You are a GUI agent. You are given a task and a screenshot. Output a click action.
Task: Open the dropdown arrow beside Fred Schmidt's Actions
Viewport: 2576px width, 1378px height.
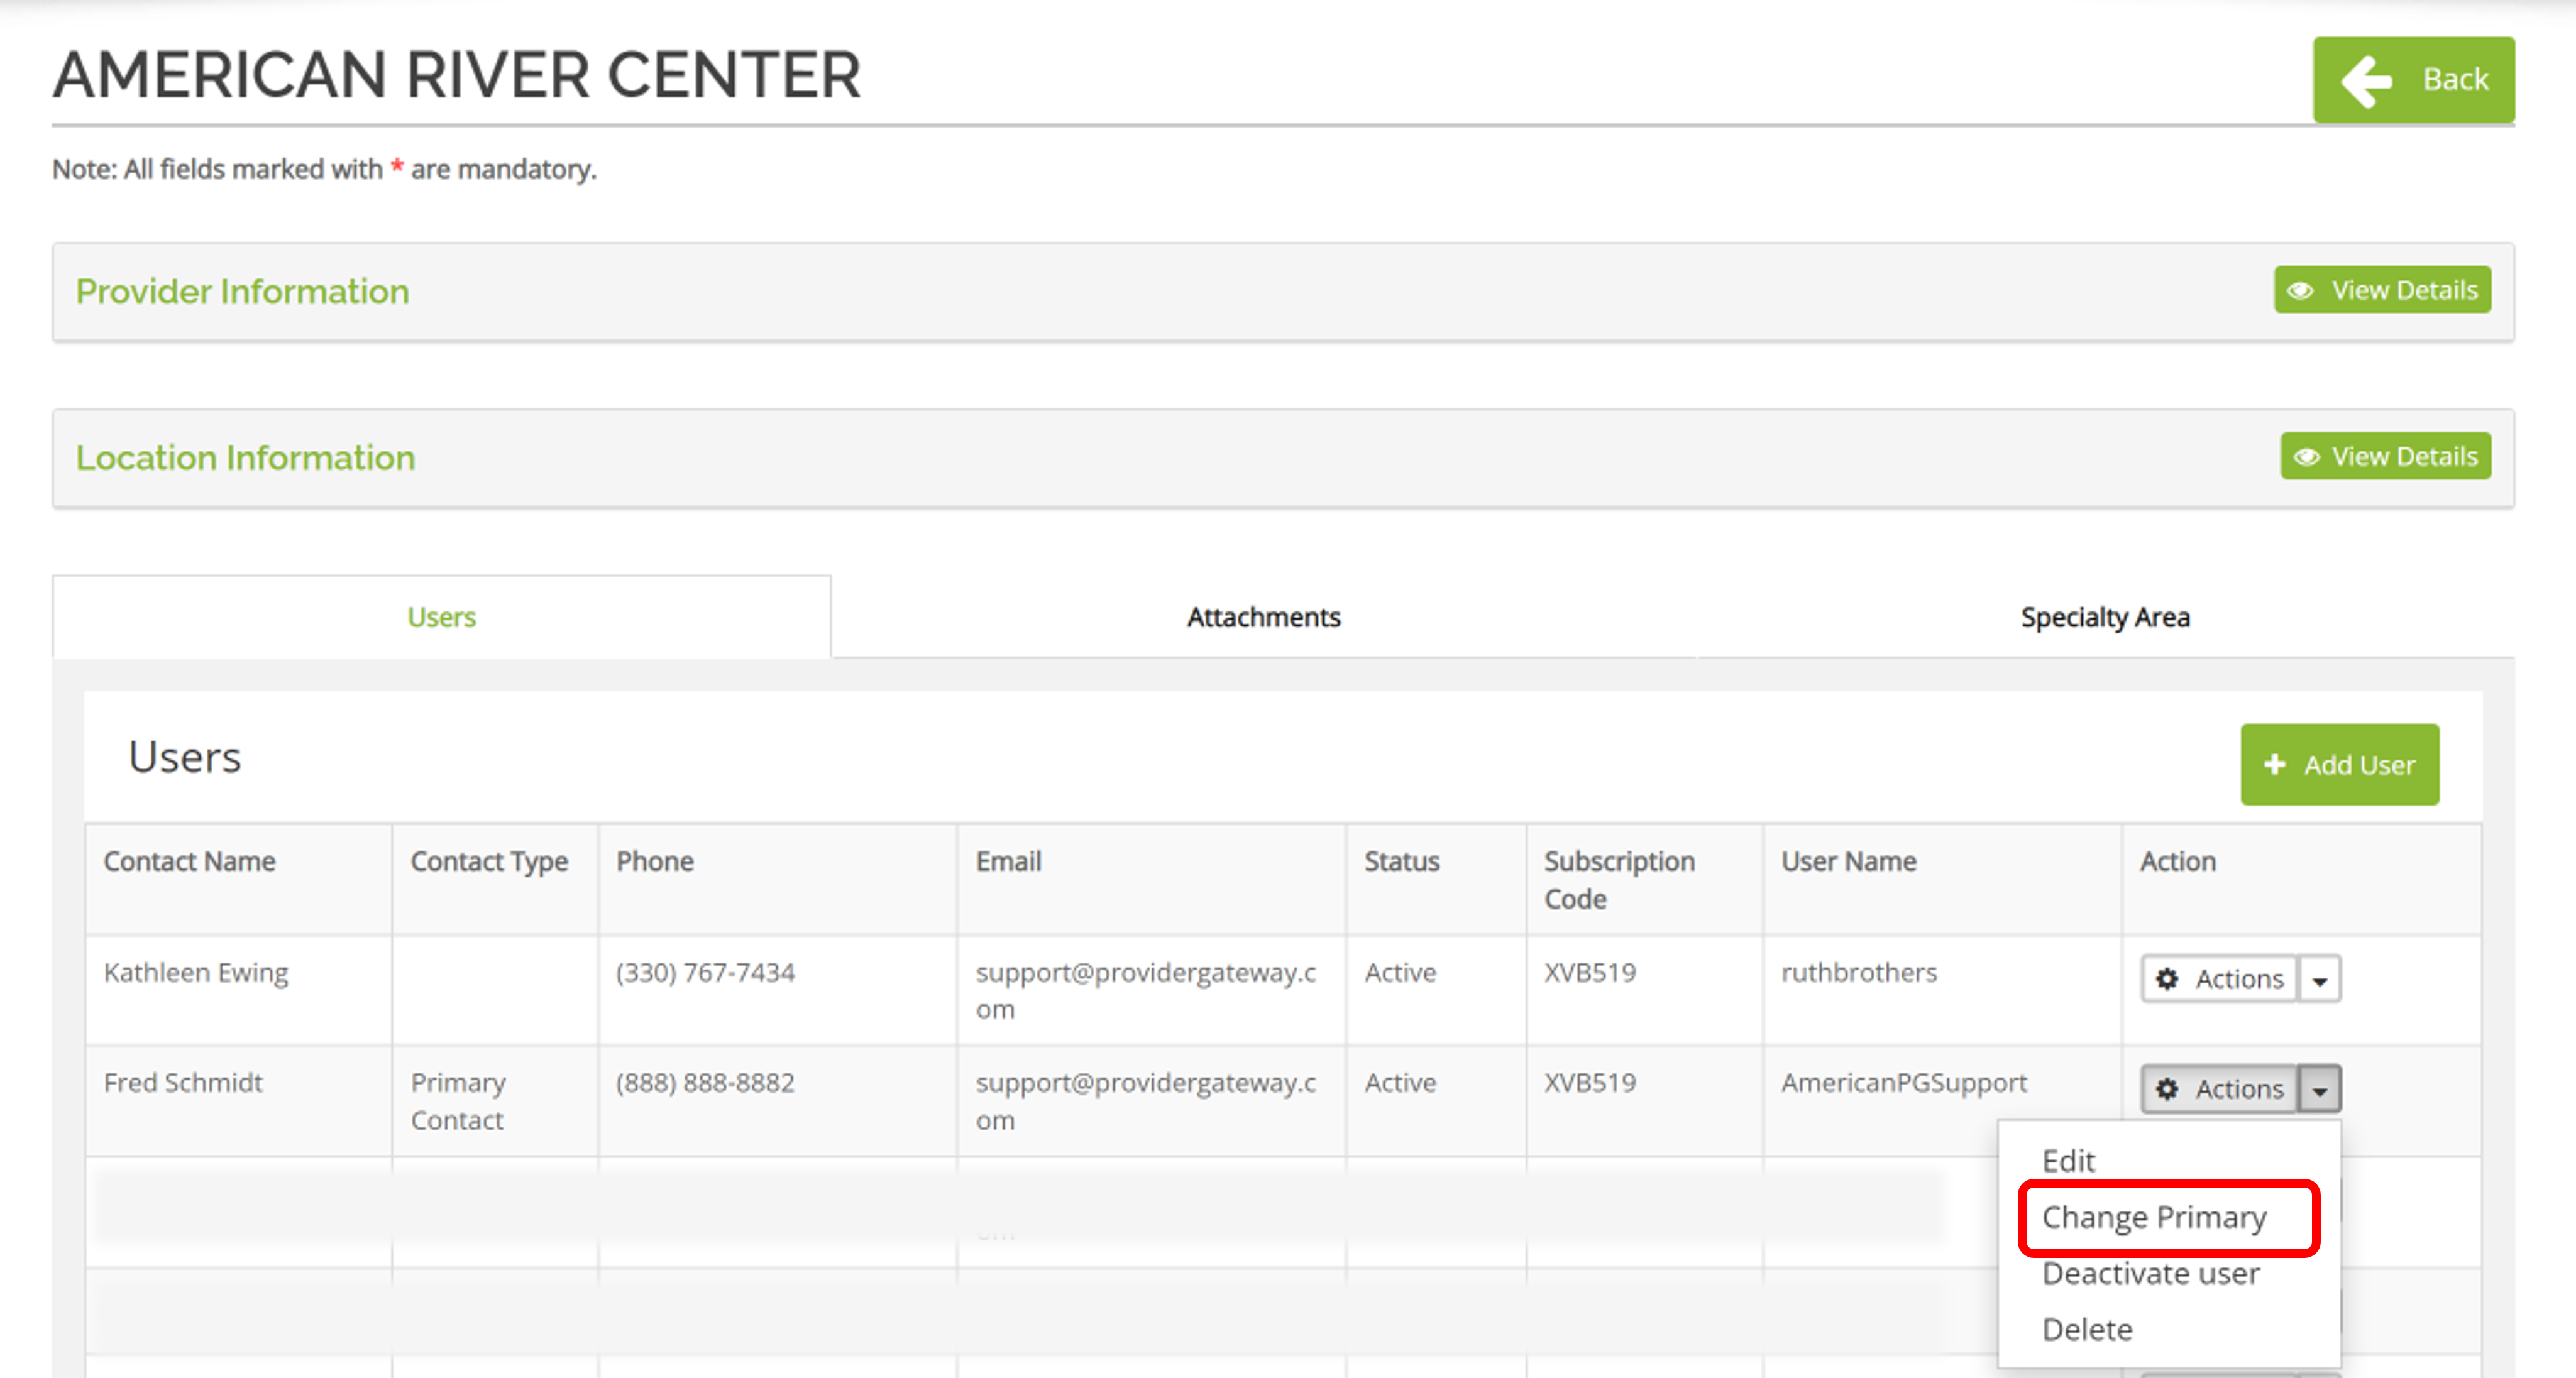pos(2323,1089)
